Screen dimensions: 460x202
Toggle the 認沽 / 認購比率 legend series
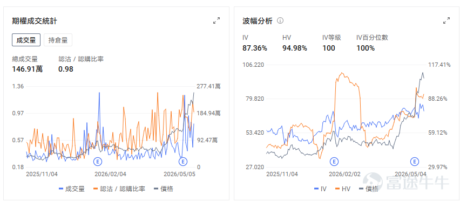pyautogui.click(x=119, y=189)
